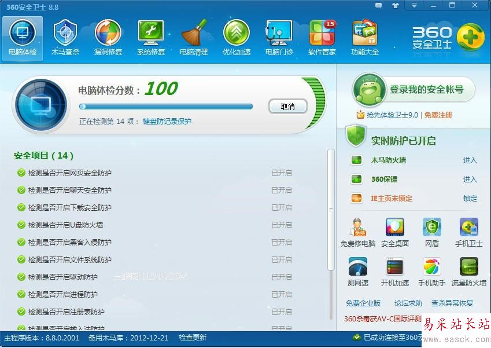Image resolution: width=491 pixels, height=348 pixels.
Task: Open 360杀毒获AV-C国际评测 news link
Action: pyautogui.click(x=383, y=319)
